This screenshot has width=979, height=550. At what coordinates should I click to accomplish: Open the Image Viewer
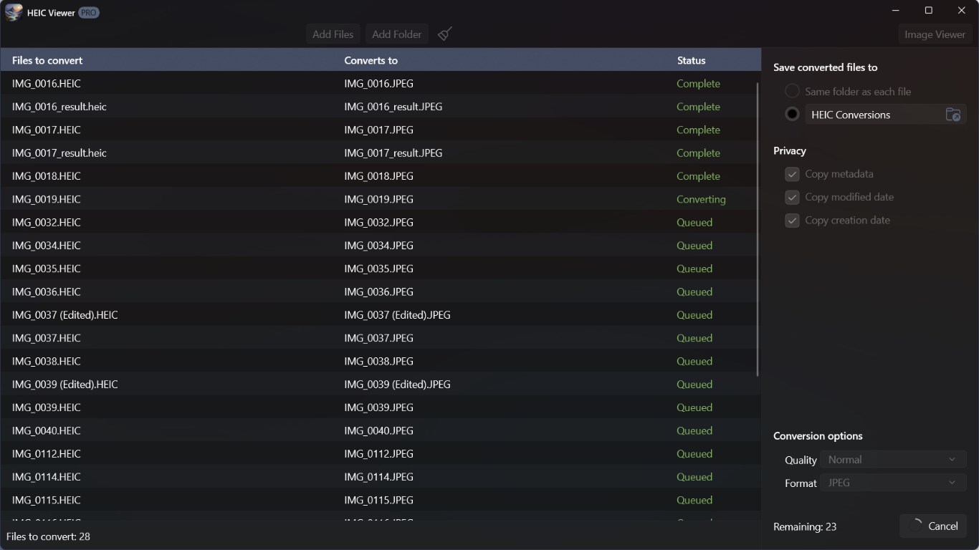(x=935, y=34)
